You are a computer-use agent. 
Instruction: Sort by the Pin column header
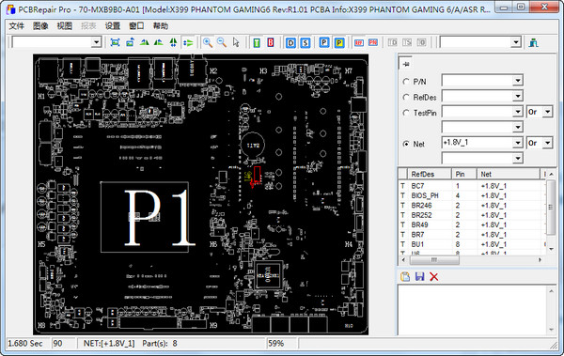[464, 174]
